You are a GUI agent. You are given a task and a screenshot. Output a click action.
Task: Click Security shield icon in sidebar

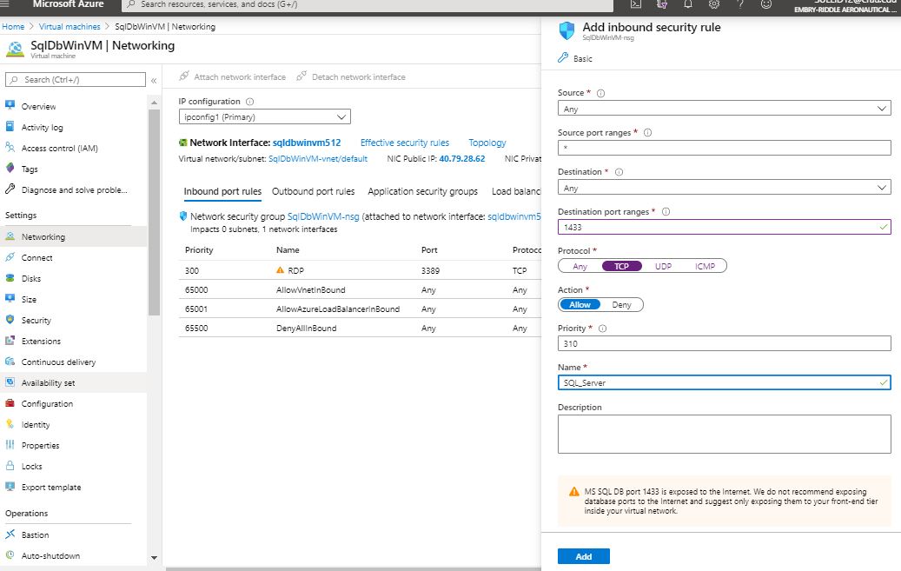pyautogui.click(x=10, y=320)
